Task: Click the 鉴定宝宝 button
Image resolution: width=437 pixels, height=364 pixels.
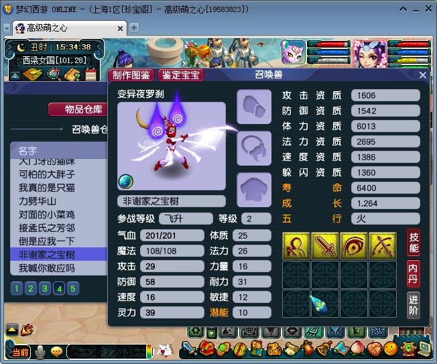Action: point(180,75)
